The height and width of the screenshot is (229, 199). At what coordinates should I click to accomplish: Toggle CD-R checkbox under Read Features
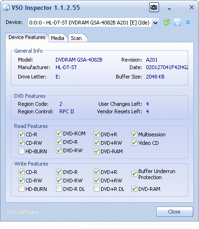[x=21, y=134]
